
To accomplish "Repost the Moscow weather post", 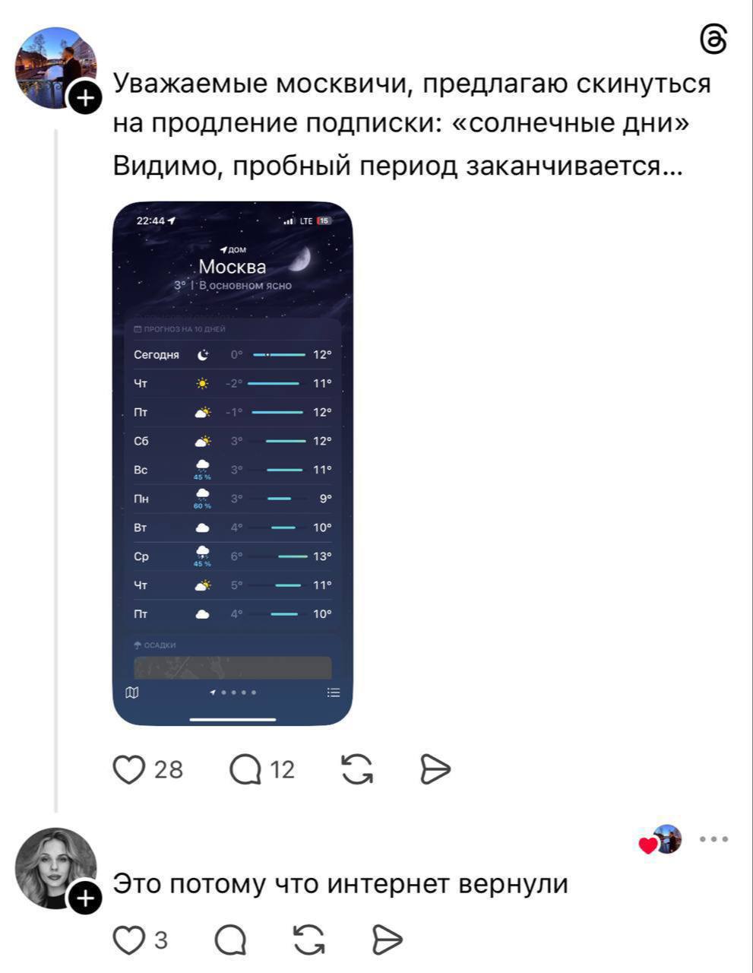I will click(356, 769).
